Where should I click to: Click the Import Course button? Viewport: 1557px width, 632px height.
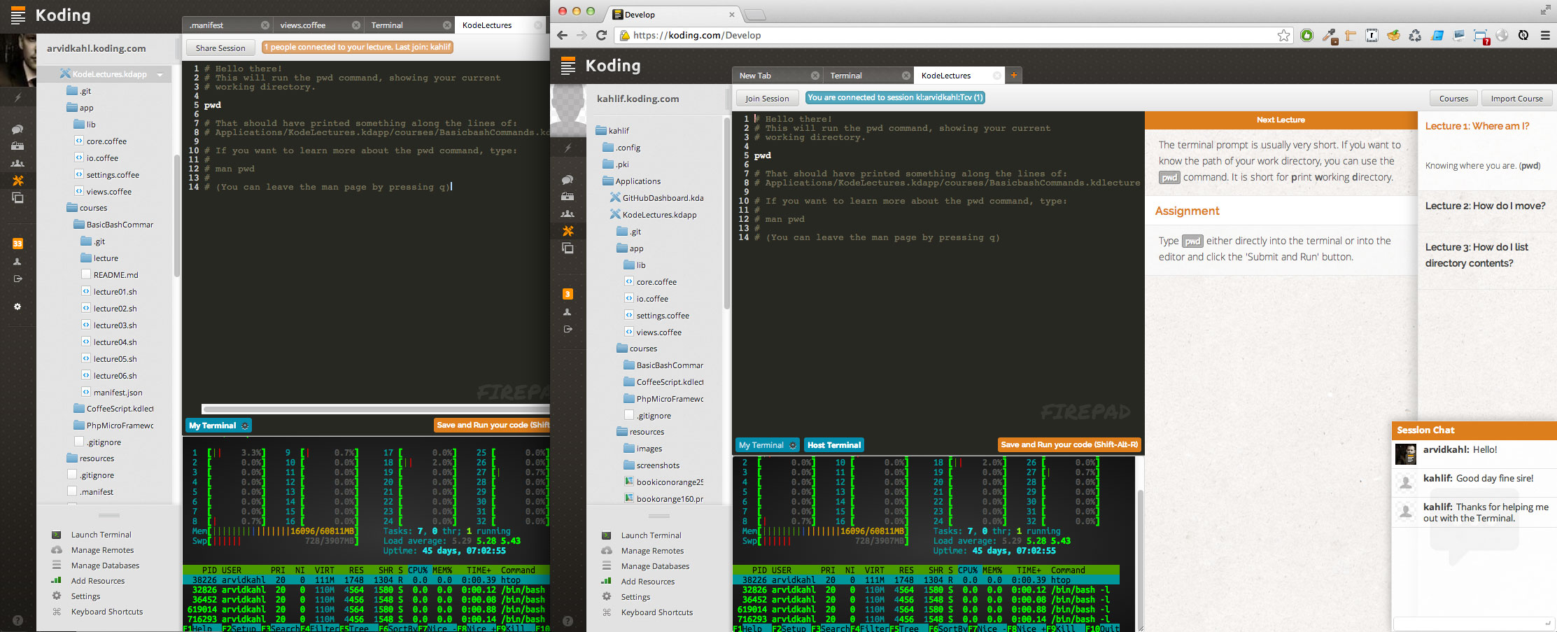click(x=1516, y=99)
